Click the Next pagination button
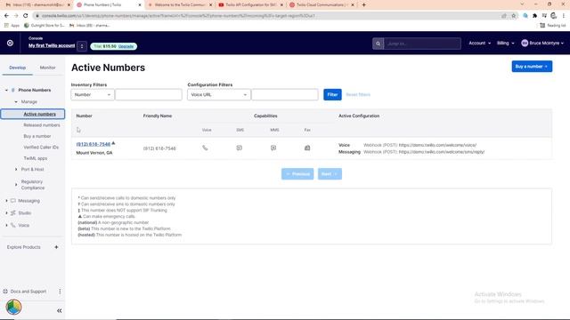Image resolution: width=570 pixels, height=320 pixels. 330,174
